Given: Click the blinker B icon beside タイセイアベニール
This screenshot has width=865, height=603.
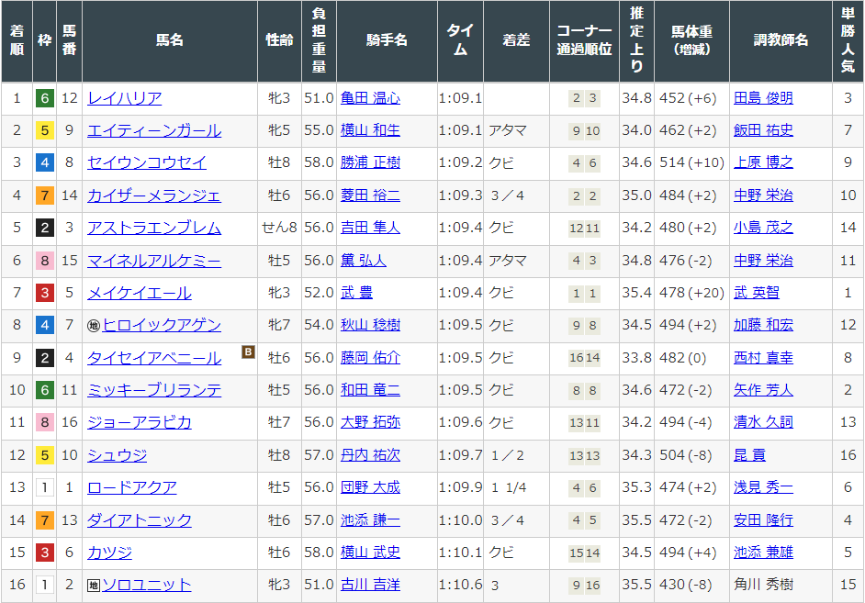Looking at the screenshot, I should (248, 352).
